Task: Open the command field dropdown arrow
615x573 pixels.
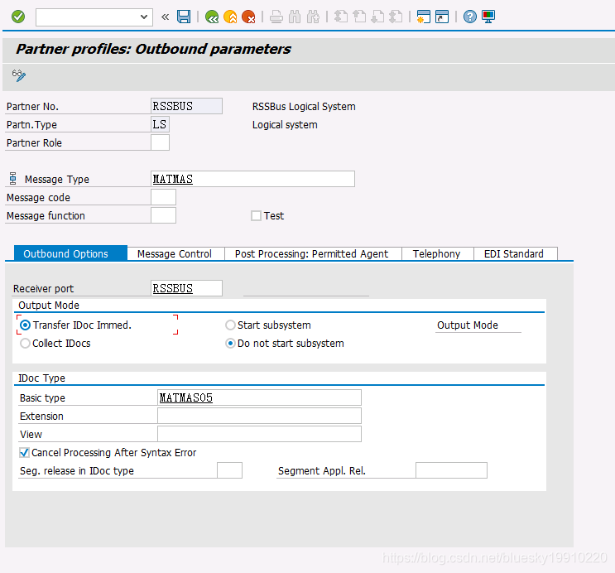Action: 144,17
